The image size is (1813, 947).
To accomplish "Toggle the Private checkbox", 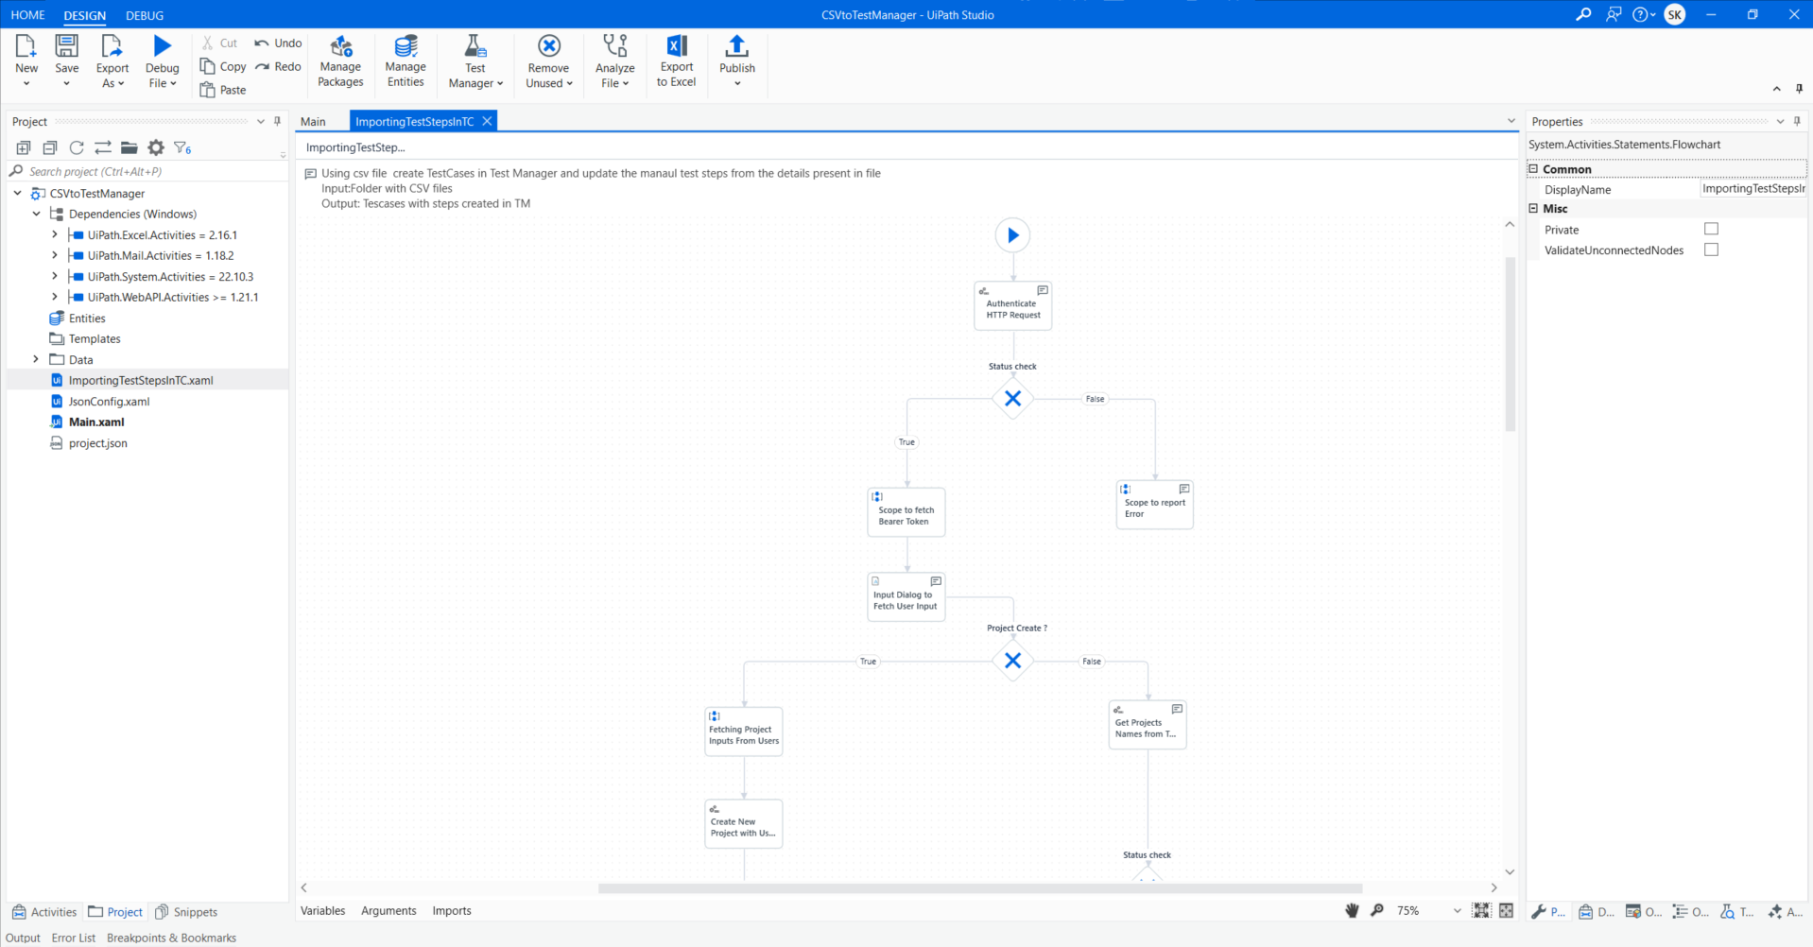I will click(1711, 229).
